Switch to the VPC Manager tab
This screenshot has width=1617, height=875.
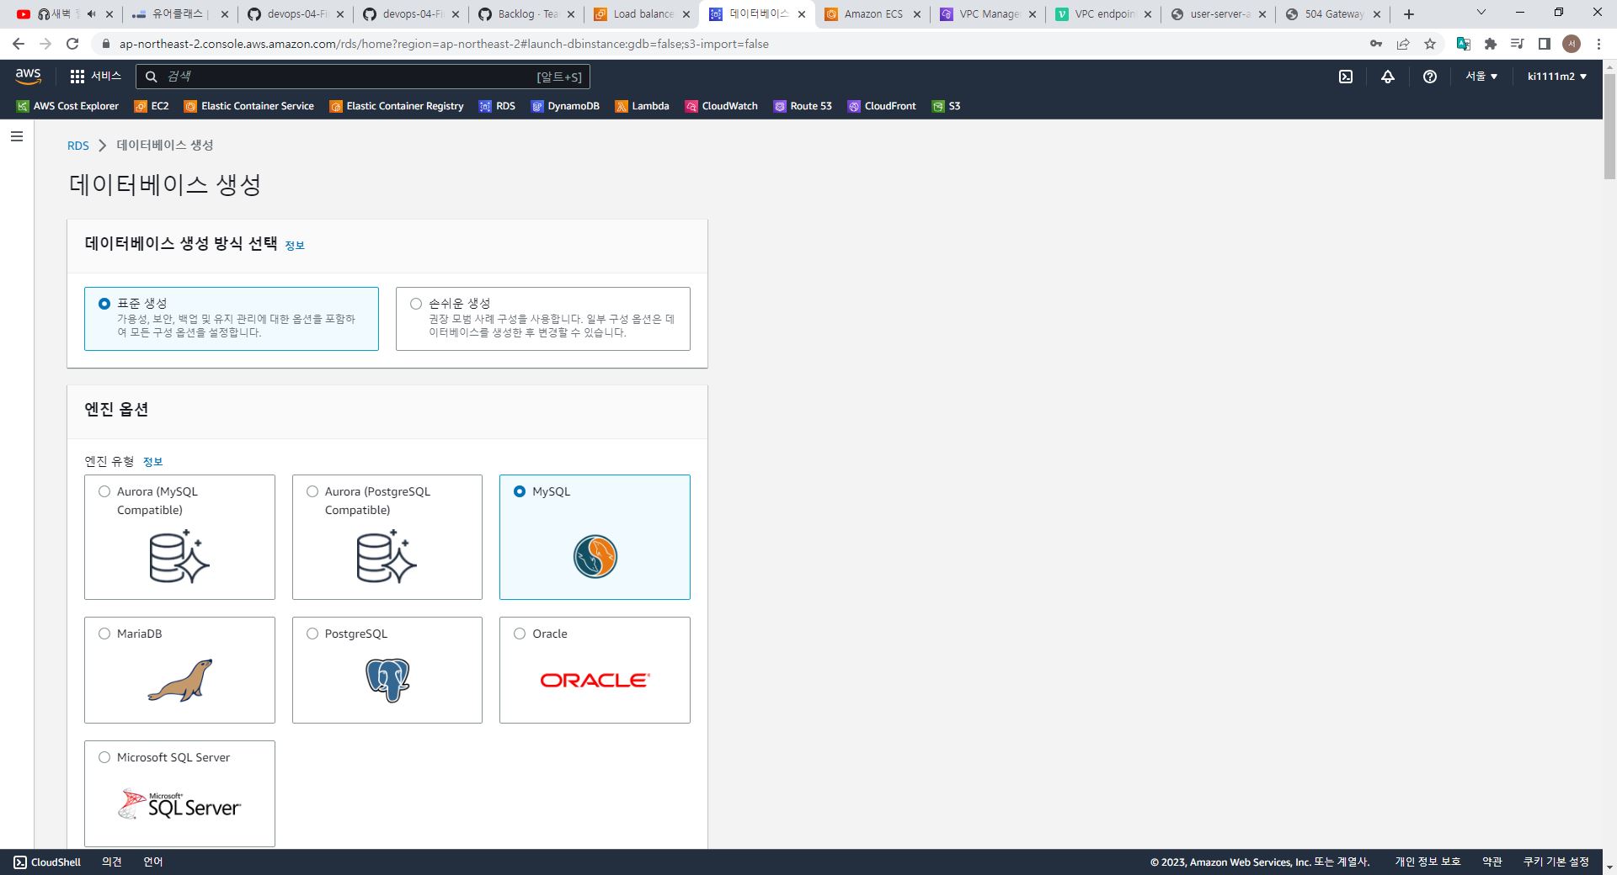point(988,13)
